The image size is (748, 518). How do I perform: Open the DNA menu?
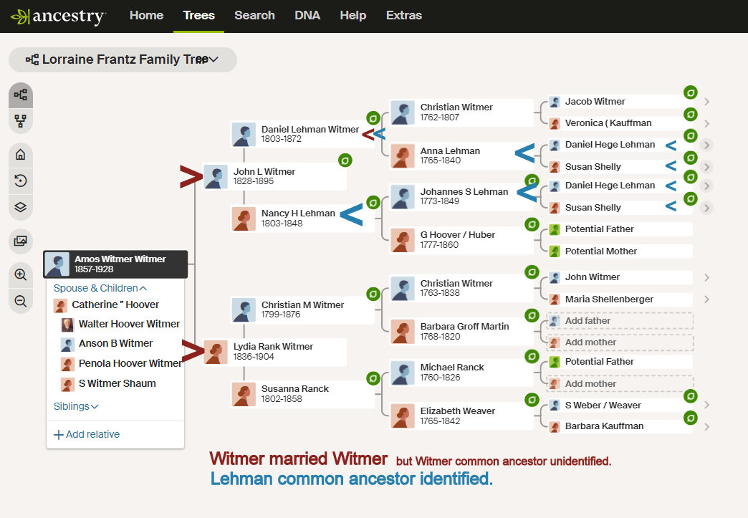coord(307,16)
